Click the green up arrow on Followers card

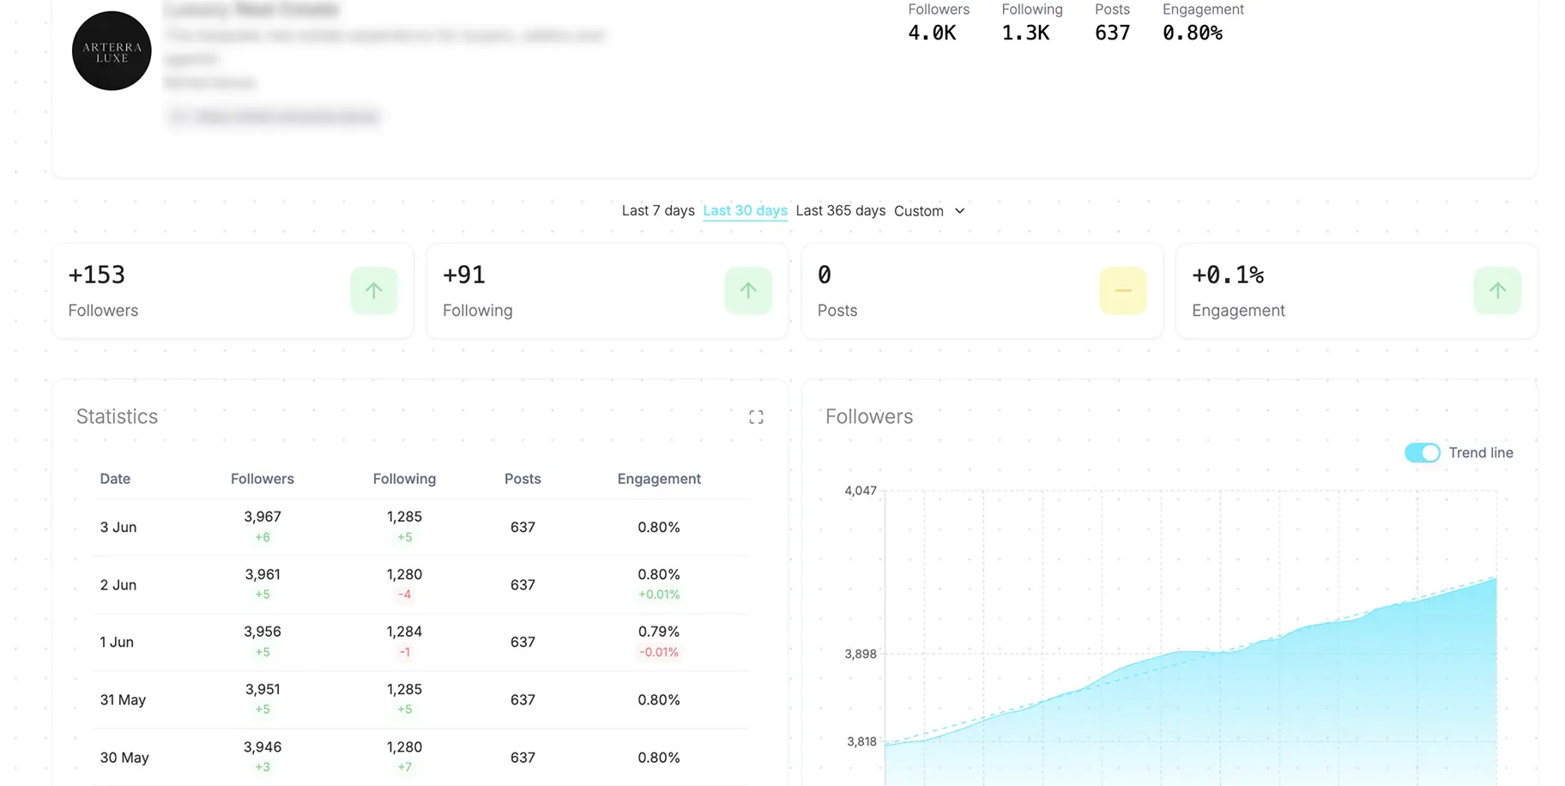[x=374, y=290]
